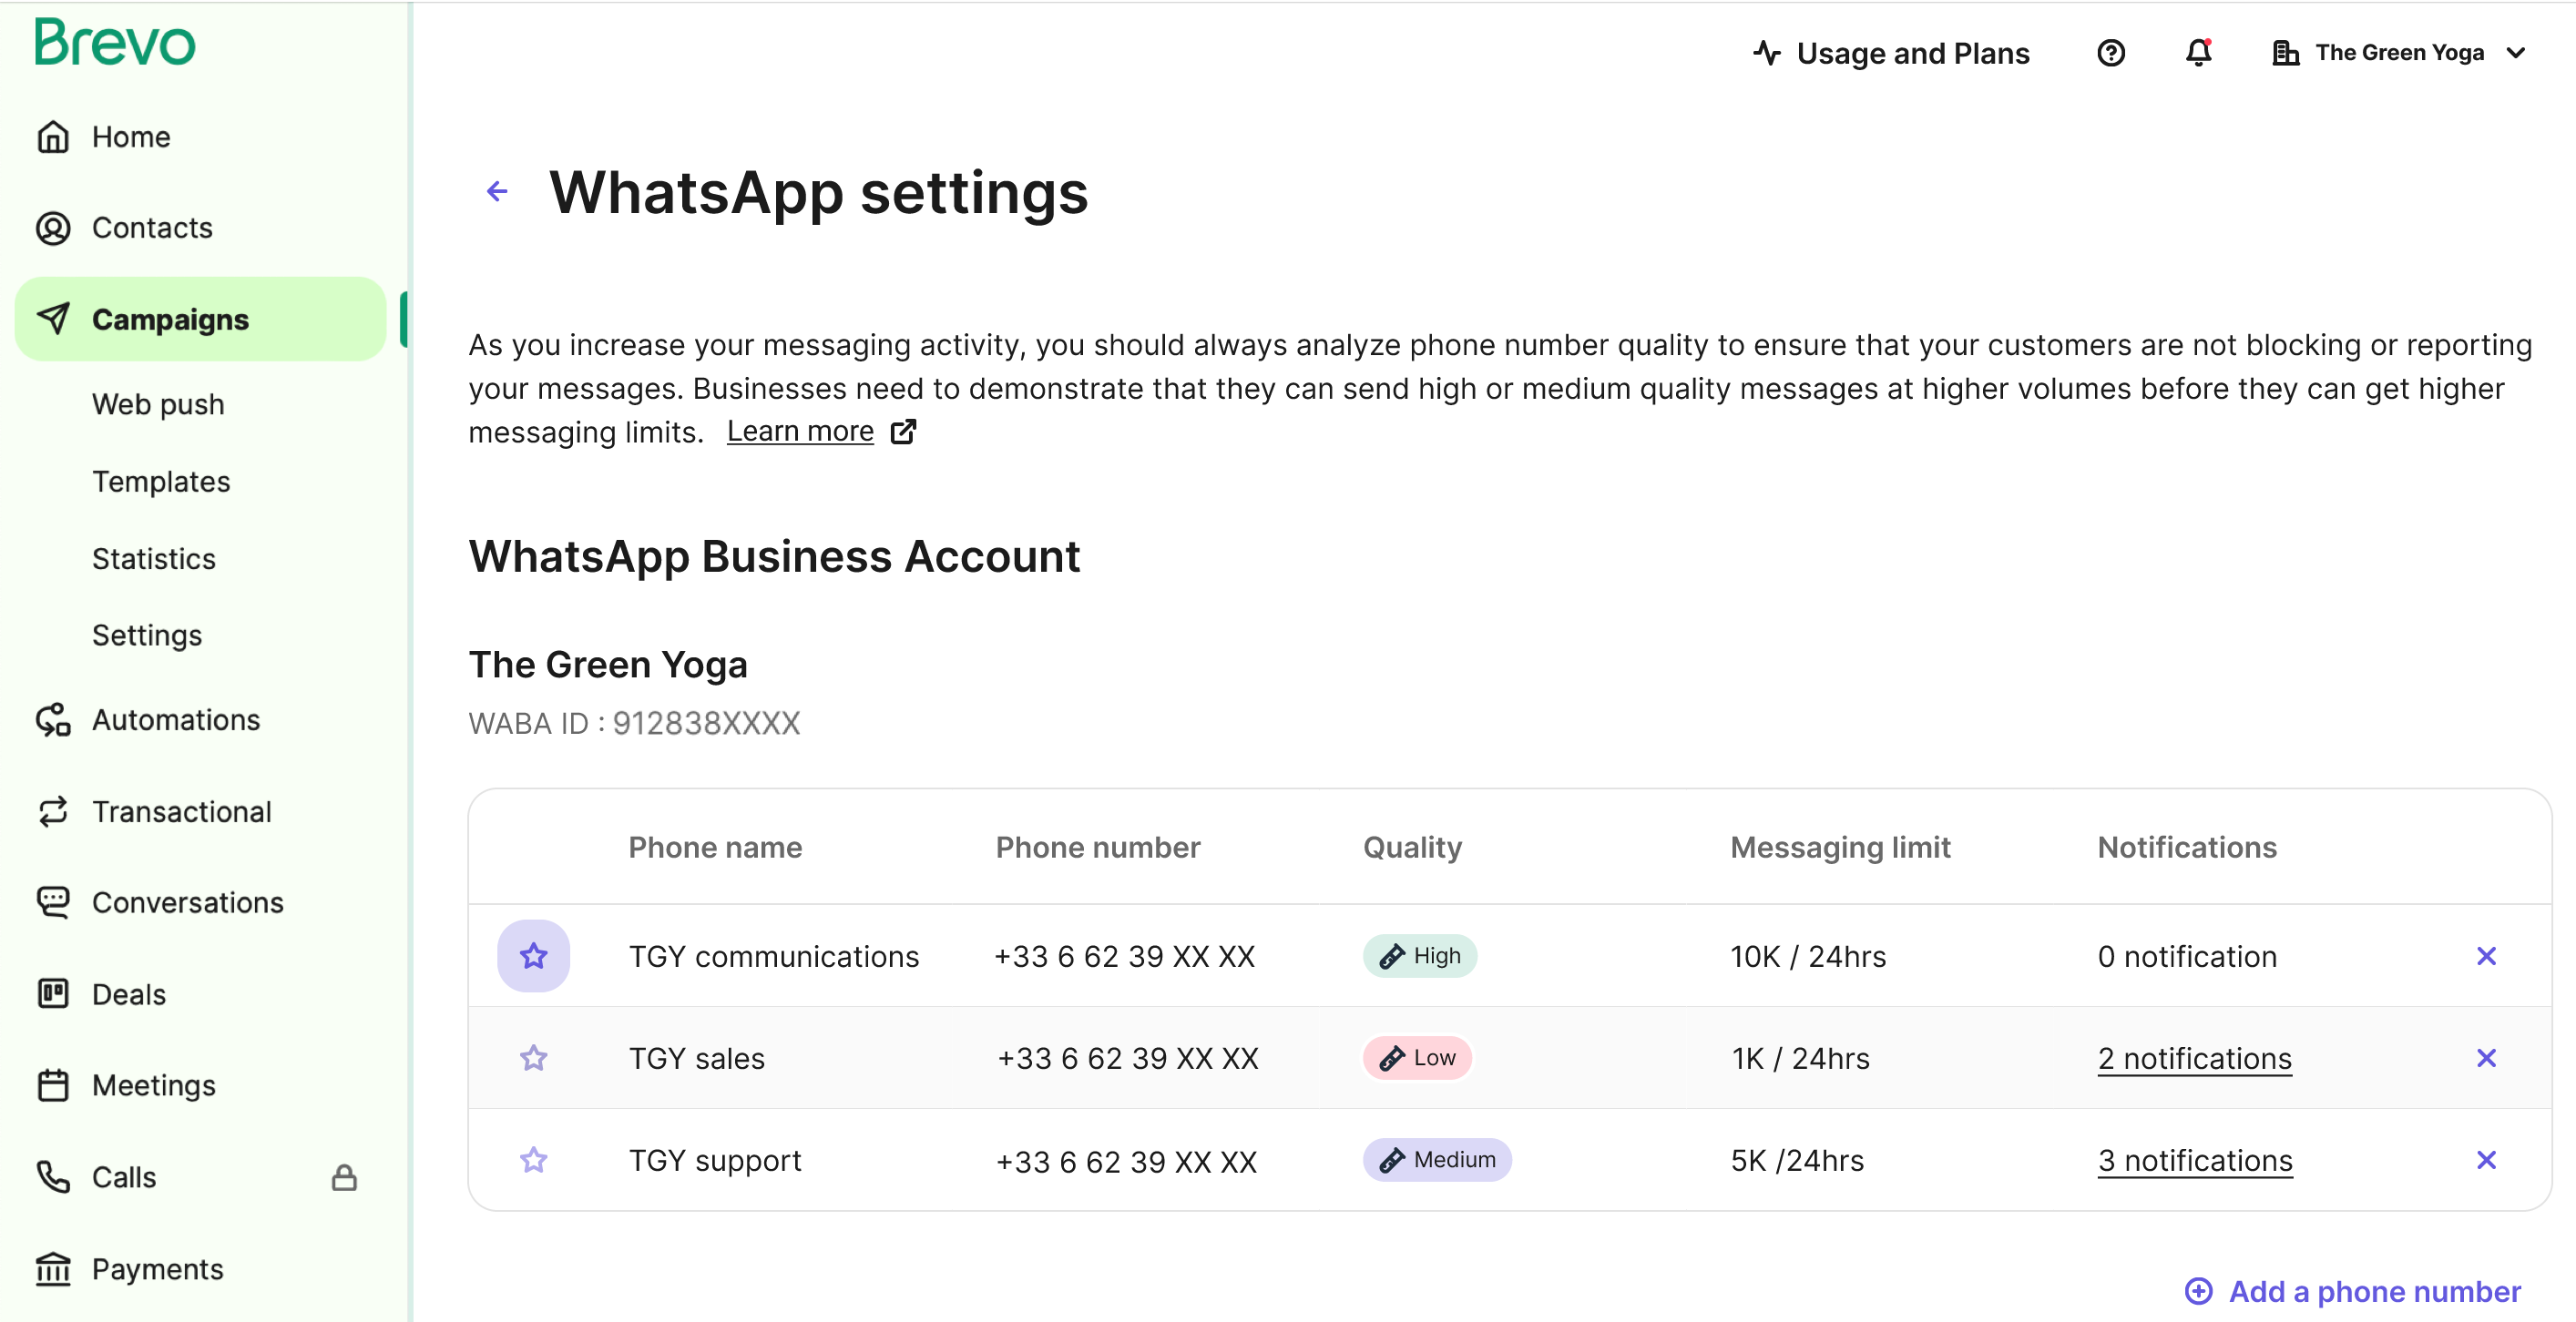The image size is (2576, 1322).
Task: Click Add a phone number
Action: point(2374,1291)
